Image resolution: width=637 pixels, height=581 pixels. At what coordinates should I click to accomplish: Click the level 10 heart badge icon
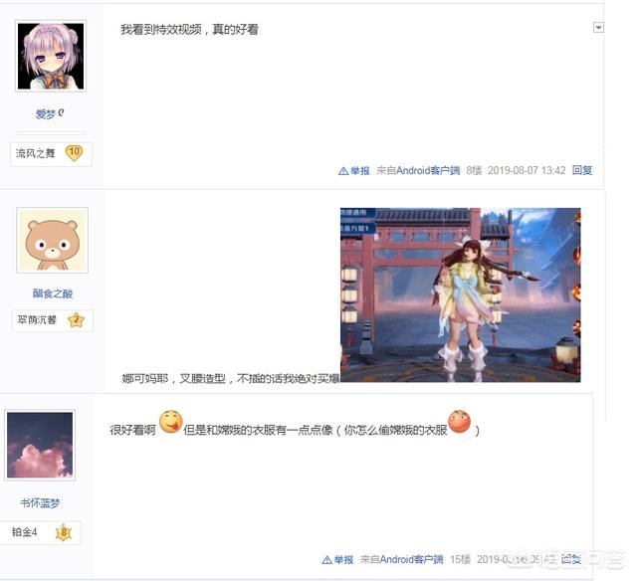(74, 153)
